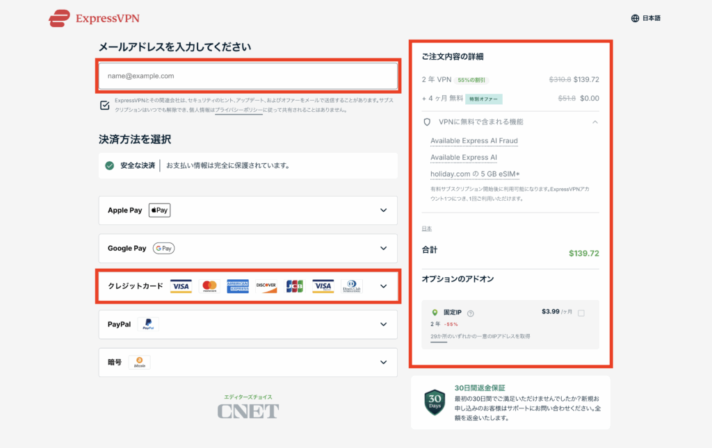The image size is (712, 448).
Task: Click the $139.72 total amount
Action: pyautogui.click(x=584, y=254)
